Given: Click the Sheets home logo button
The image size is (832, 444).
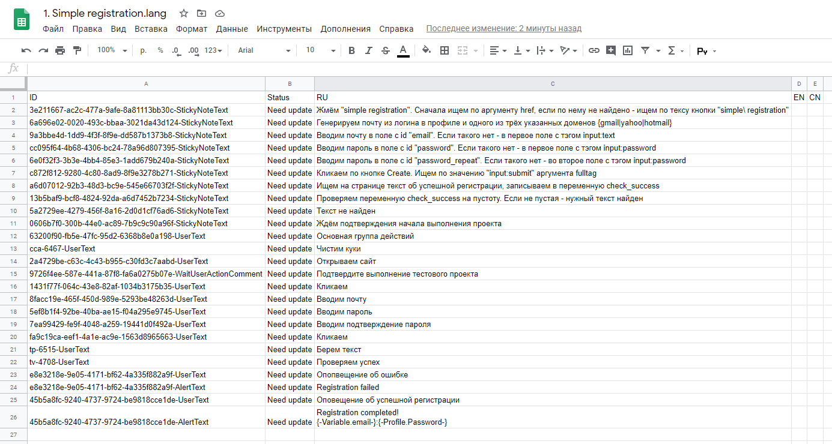Looking at the screenshot, I should tap(22, 20).
